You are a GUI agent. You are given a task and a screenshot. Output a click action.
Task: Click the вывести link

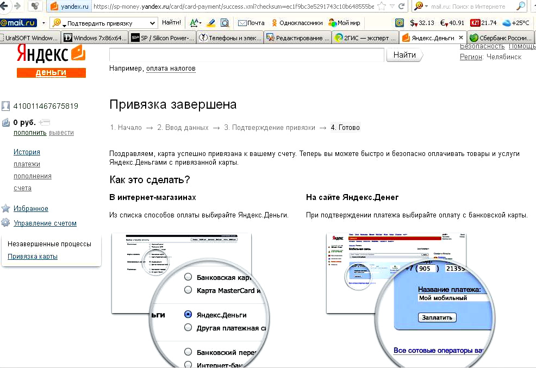[61, 133]
